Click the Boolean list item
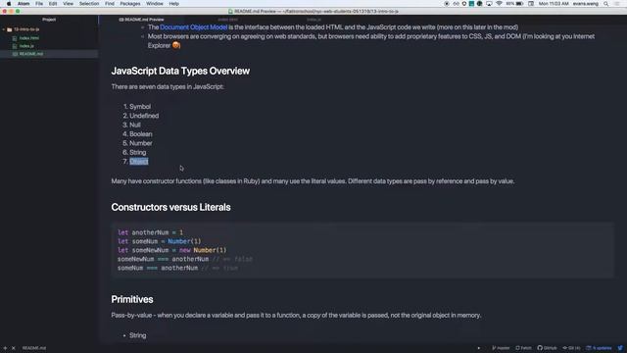This screenshot has height=353, width=627. point(141,134)
